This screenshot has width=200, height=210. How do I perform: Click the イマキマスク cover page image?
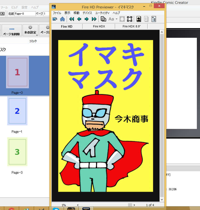tap(106, 116)
